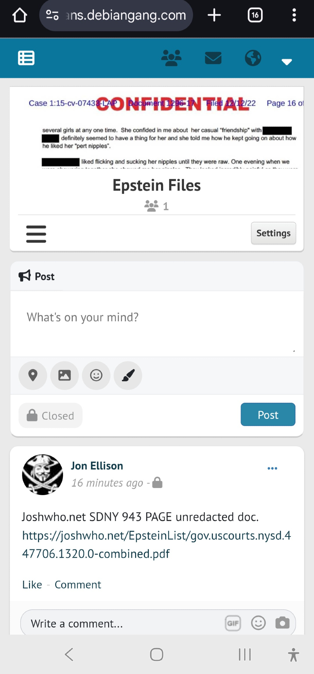Open the group hamburger menu

click(x=36, y=234)
